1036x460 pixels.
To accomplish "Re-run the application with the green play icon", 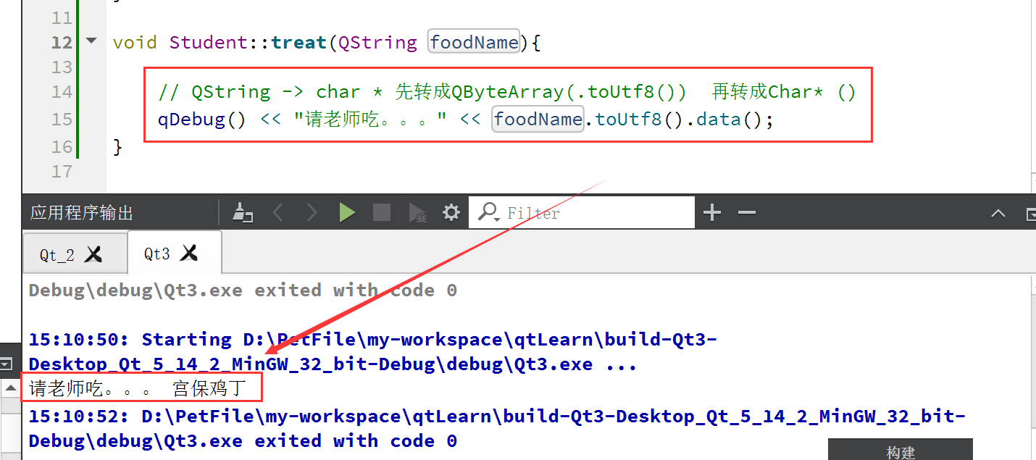I will coord(347,212).
